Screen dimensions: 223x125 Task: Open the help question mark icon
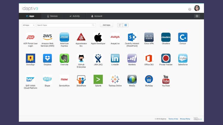point(190,9)
